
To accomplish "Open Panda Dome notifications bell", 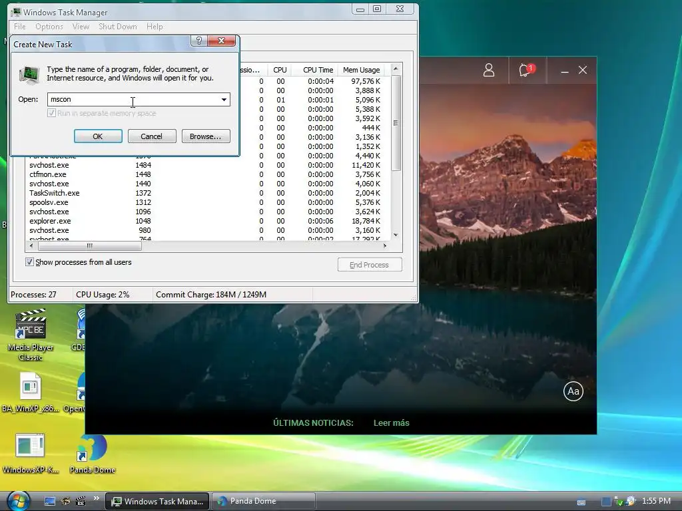I will pyautogui.click(x=526, y=70).
